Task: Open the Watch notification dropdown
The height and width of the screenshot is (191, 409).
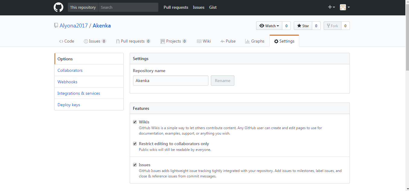Action: [x=268, y=26]
